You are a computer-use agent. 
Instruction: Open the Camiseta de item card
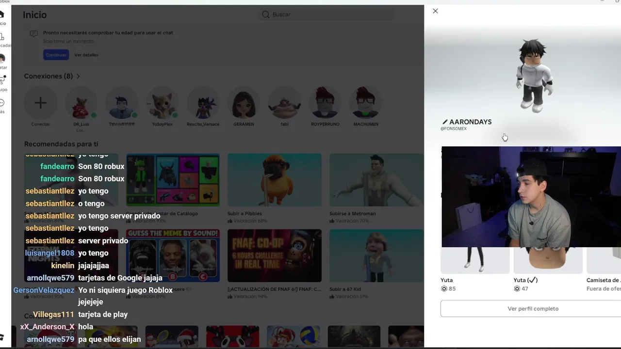coord(604,260)
